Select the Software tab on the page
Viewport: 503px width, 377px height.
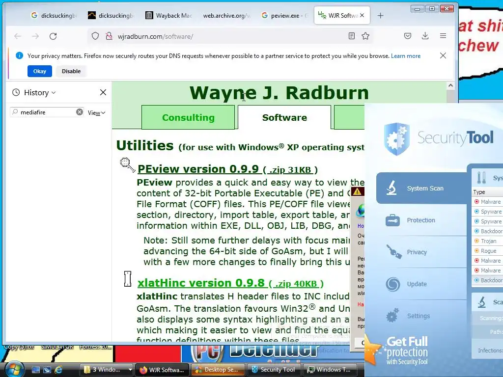click(284, 117)
